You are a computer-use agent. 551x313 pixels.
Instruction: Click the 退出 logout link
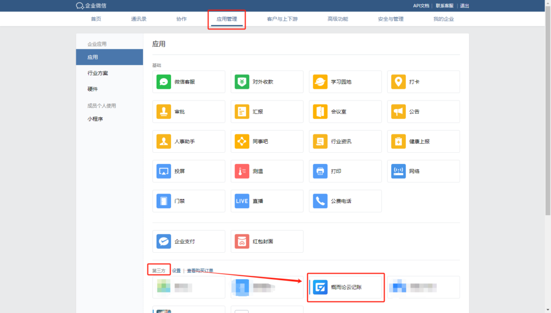coord(464,5)
